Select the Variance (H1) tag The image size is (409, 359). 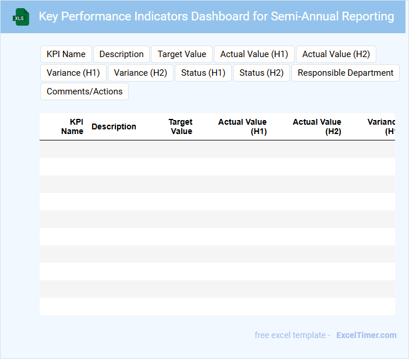tap(73, 73)
